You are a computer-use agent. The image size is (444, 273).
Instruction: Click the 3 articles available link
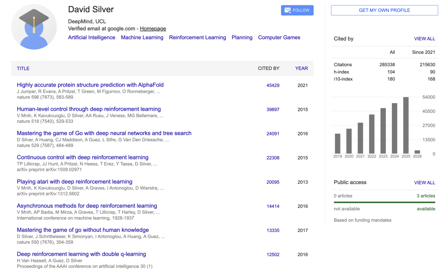[425, 196]
